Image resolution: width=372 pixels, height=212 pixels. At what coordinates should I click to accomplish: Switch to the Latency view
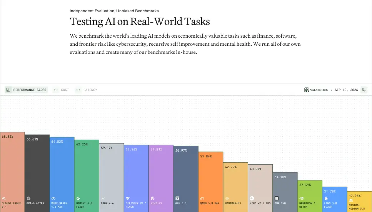click(86, 90)
